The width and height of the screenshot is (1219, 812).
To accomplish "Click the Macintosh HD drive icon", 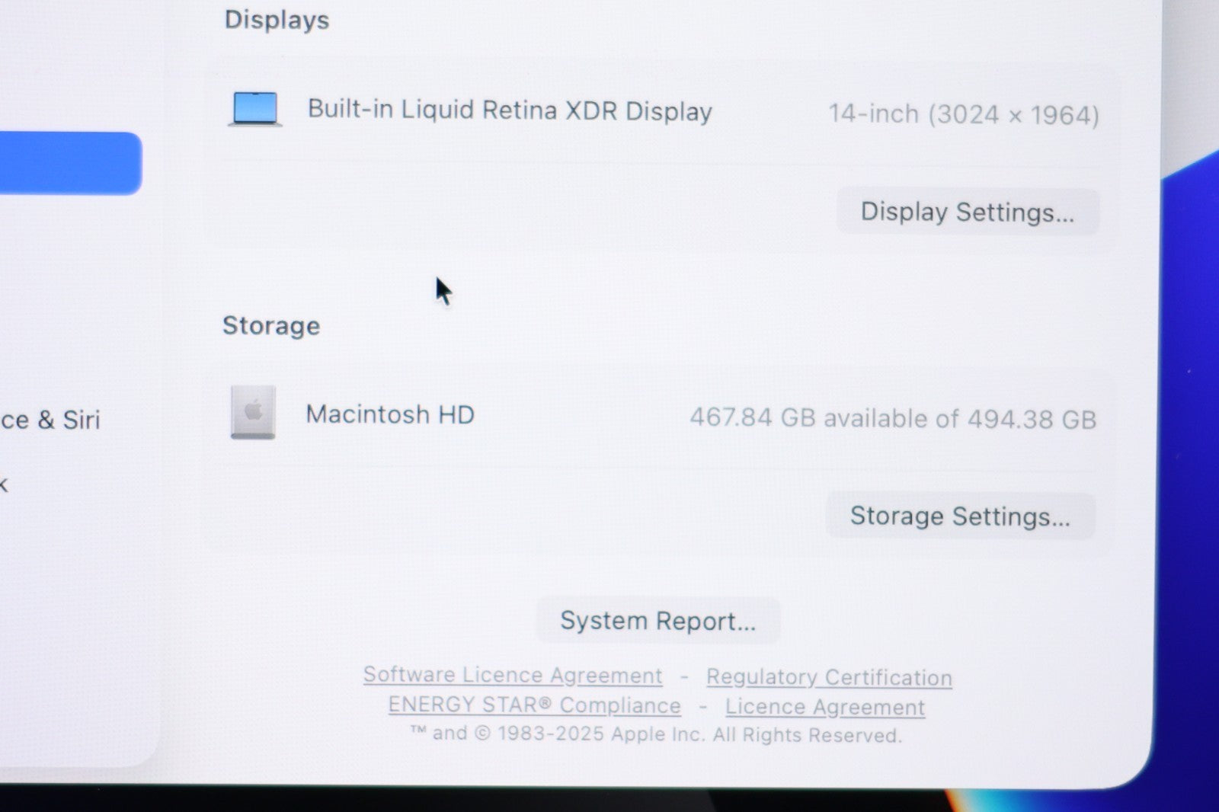I will pyautogui.click(x=253, y=412).
